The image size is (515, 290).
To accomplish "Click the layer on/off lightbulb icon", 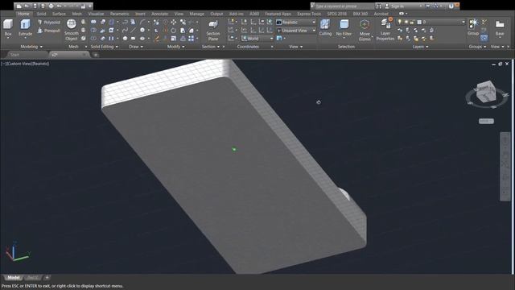I will pos(400,22).
